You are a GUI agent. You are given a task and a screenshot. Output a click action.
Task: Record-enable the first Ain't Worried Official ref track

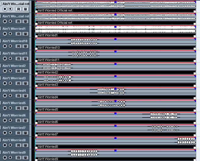tap(5, 9)
